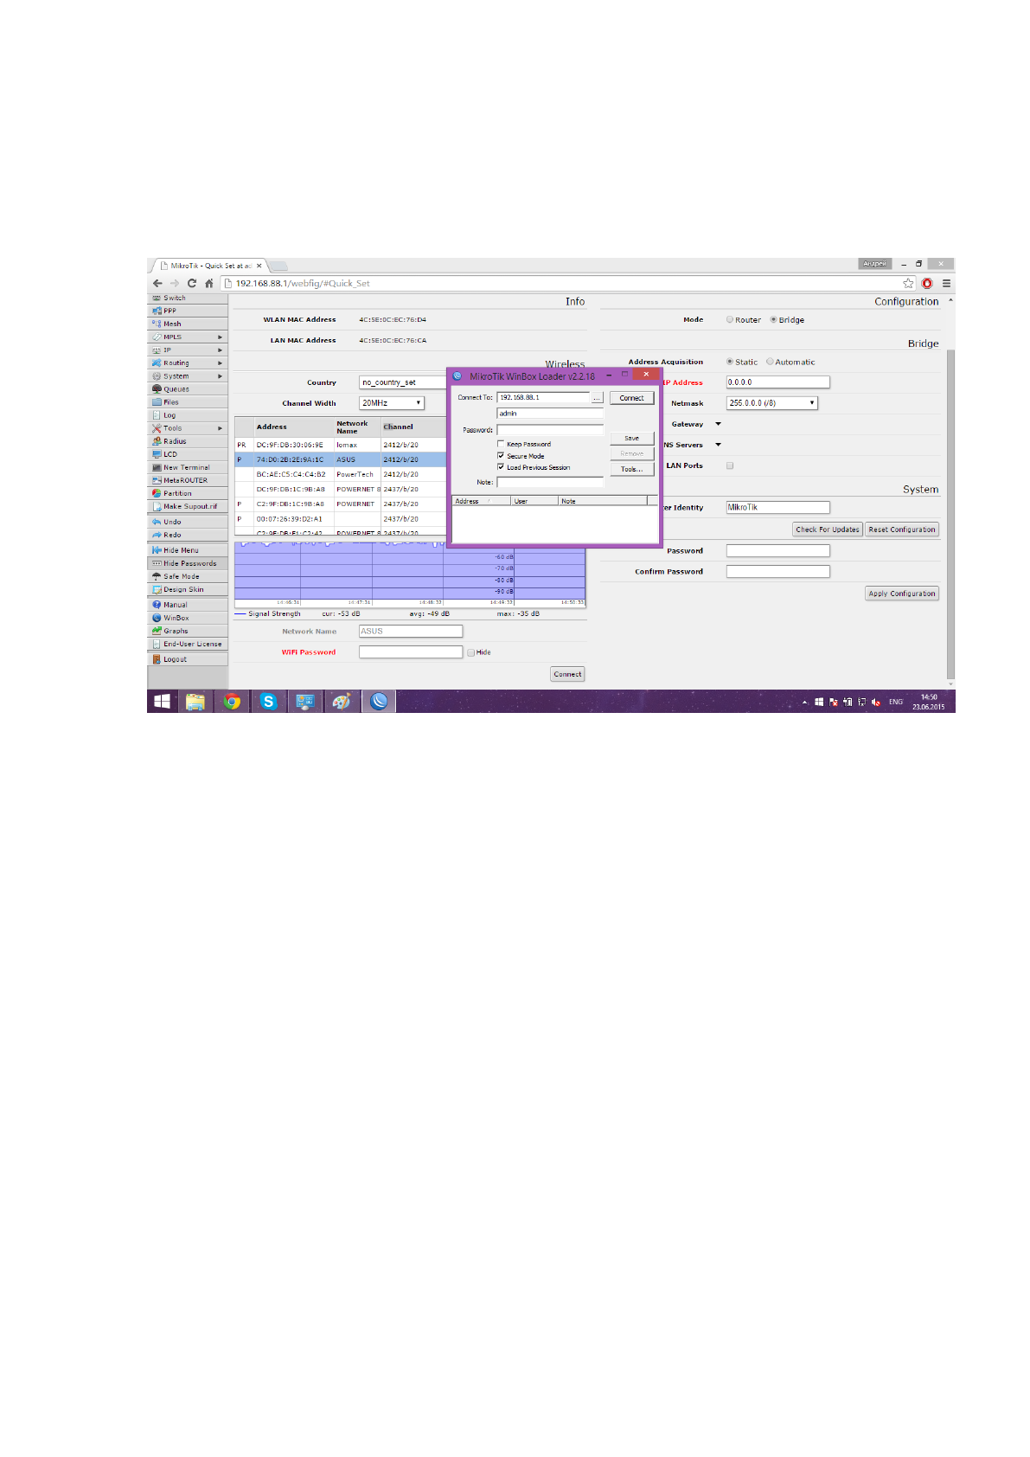Select Router mode
Image resolution: width=1030 pixels, height=1457 pixels.
point(730,320)
